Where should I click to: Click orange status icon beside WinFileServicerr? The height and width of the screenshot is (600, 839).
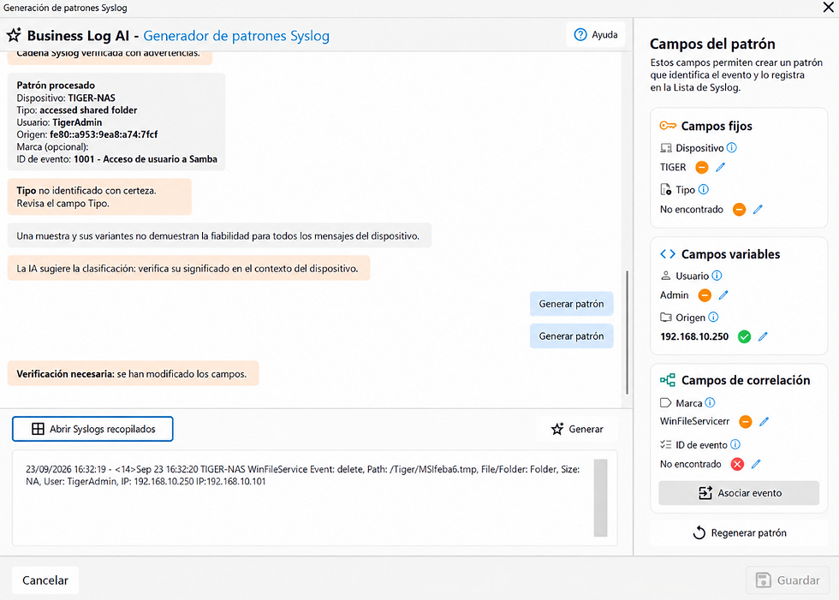(x=746, y=421)
